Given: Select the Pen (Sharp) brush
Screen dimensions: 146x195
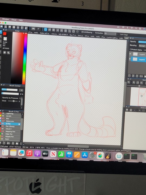Looking at the screenshot, I should [10, 126].
